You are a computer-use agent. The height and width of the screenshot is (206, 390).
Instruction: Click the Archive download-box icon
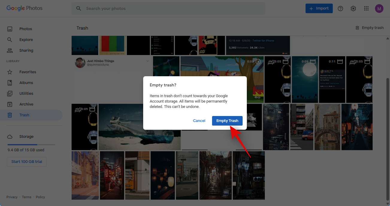coord(10,104)
